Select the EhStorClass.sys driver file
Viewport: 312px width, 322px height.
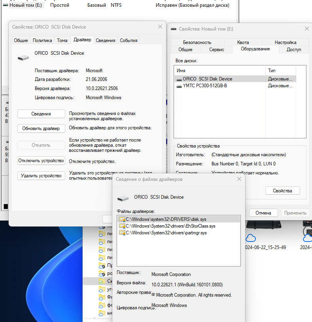click(x=179, y=226)
